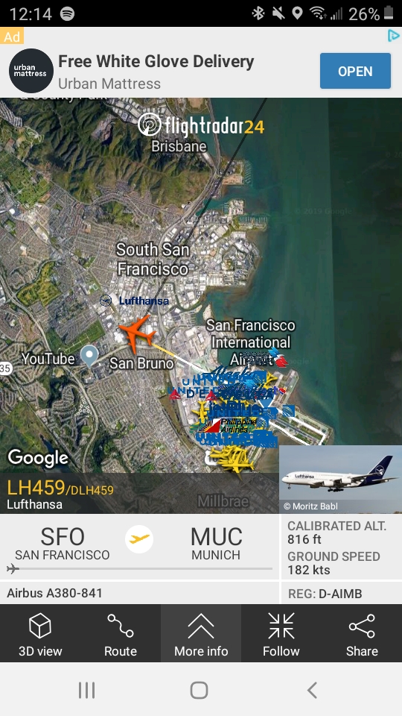
Task: Open the Urban Mattress ad
Action: 355,71
